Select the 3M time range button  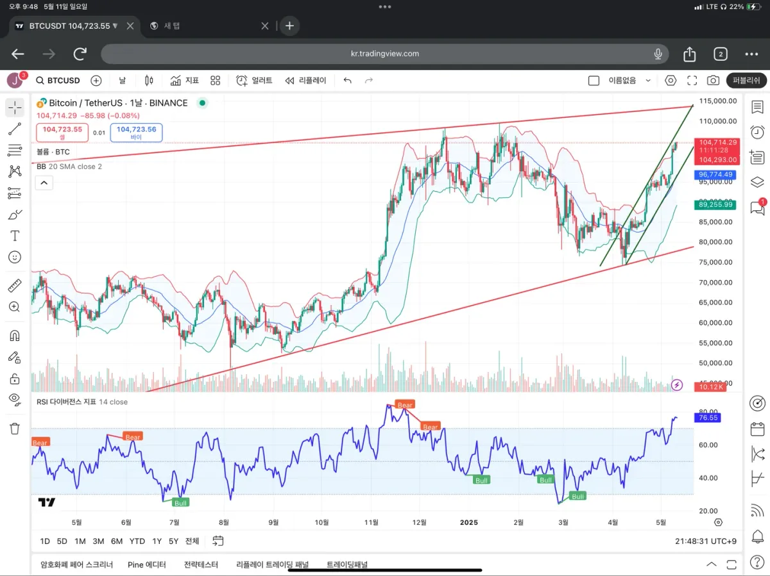click(98, 541)
